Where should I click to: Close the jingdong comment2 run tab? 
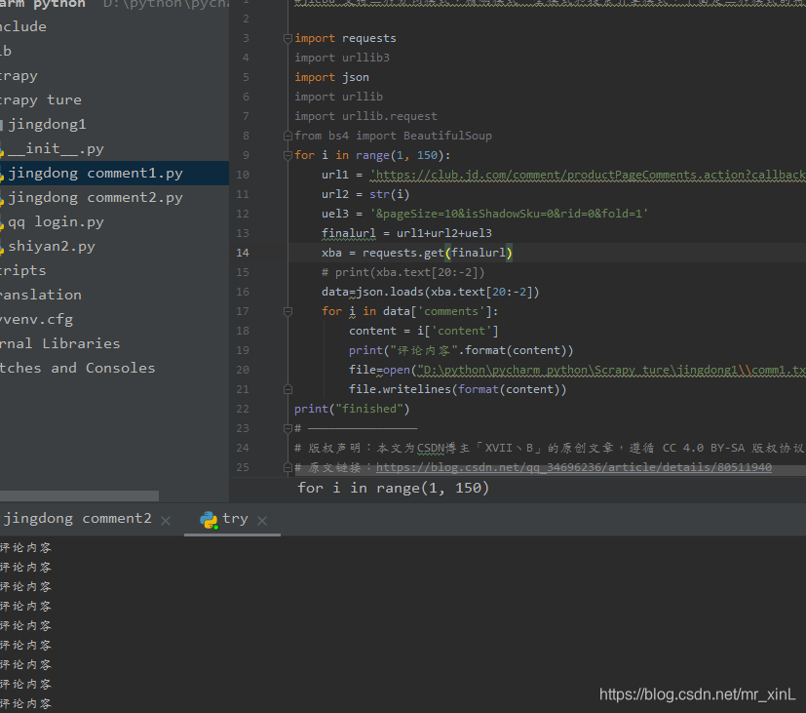click(x=166, y=521)
